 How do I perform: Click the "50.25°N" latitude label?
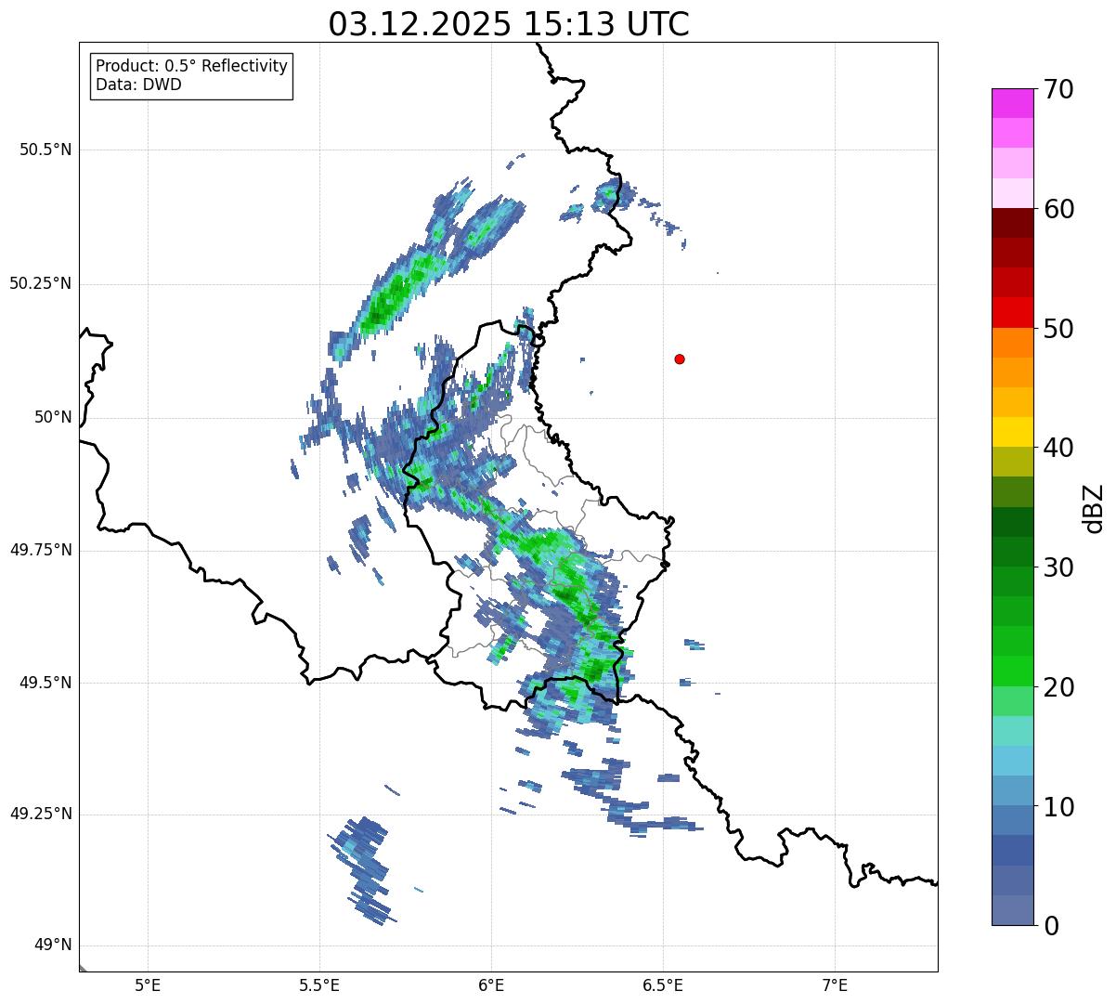[x=40, y=284]
